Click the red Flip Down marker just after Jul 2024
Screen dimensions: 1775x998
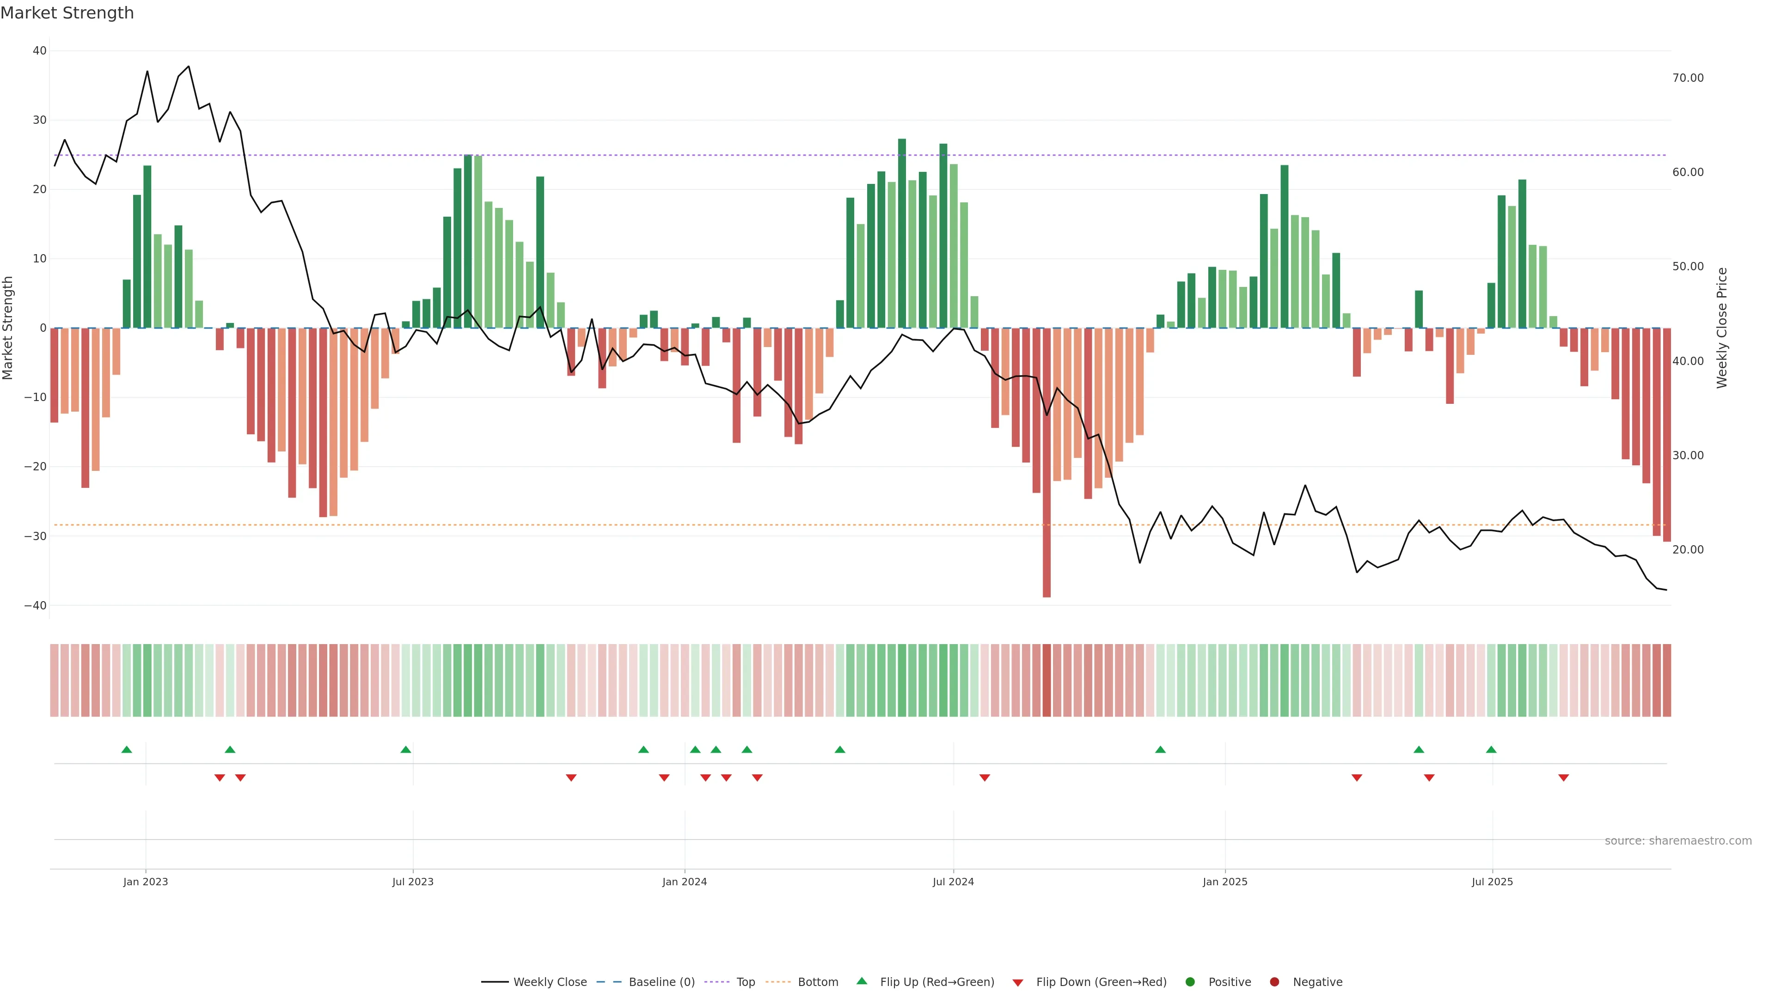coord(985,778)
